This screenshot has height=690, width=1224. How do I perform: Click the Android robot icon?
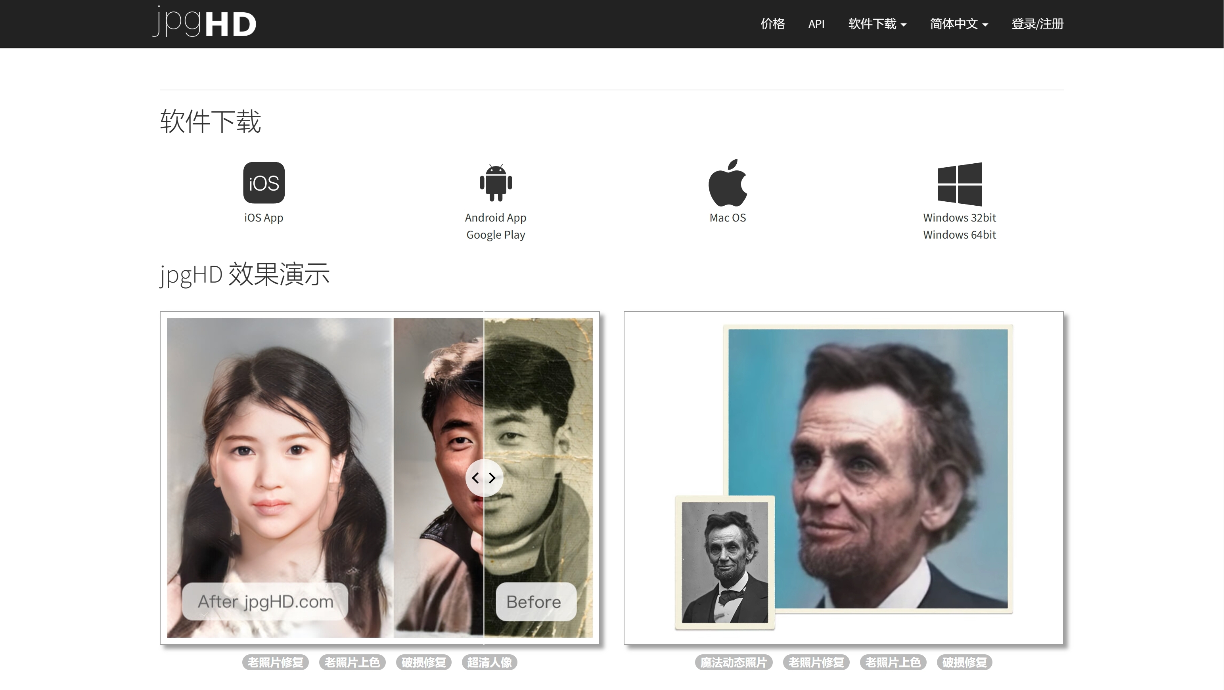coord(496,182)
